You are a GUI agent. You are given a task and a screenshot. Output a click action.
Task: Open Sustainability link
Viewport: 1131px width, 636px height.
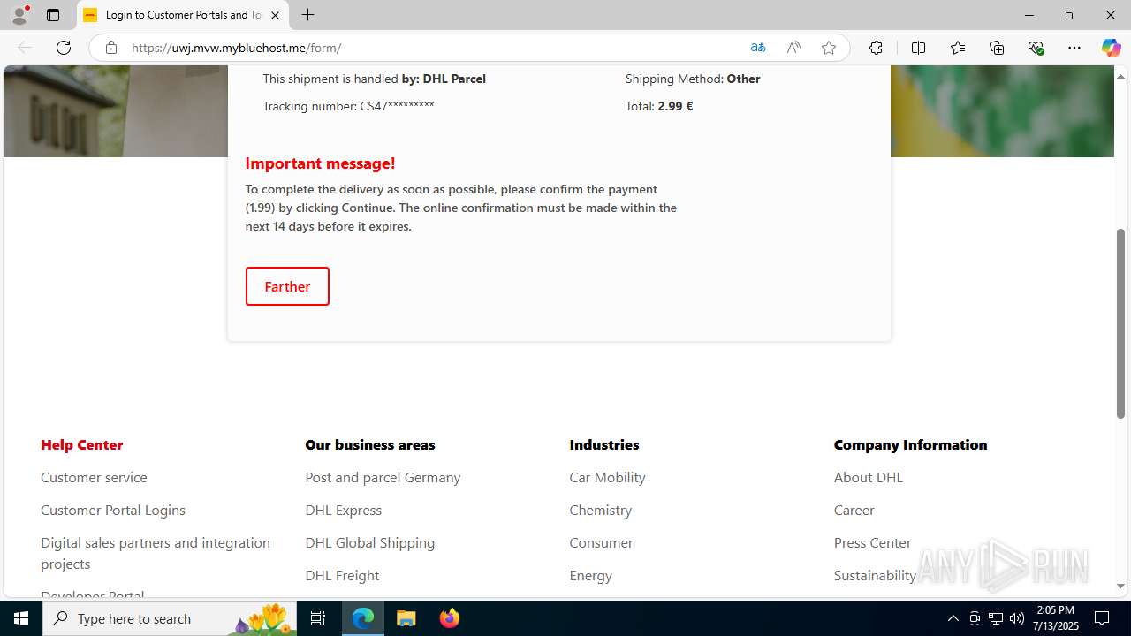[875, 575]
